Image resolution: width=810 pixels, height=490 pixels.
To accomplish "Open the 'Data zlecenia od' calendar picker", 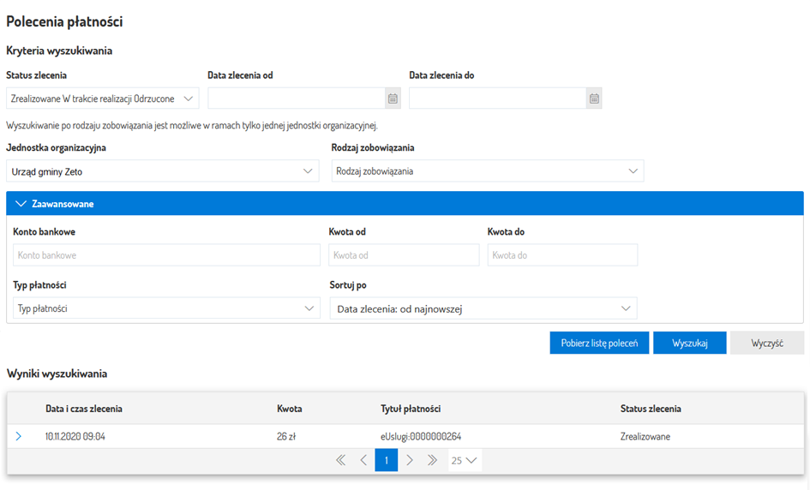I will coord(393,99).
